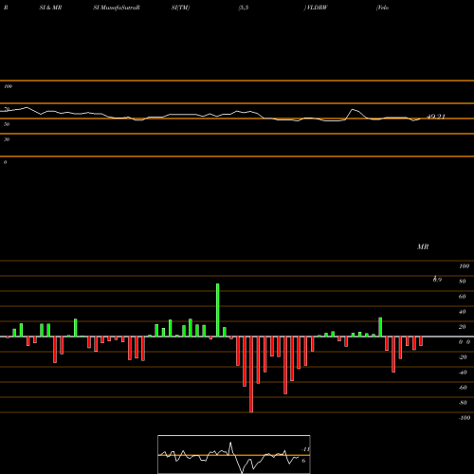Click the peak of the RSI line
The width and height of the screenshot is (474, 474).
pyautogui.click(x=27, y=107)
